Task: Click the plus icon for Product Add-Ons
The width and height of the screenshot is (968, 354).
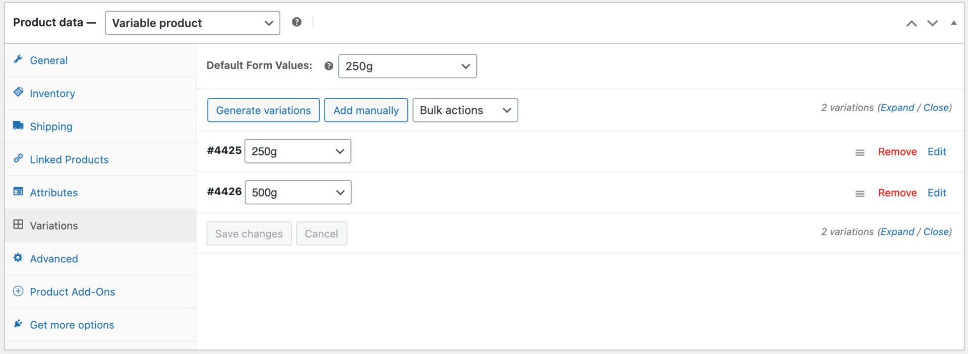Action: [x=18, y=291]
